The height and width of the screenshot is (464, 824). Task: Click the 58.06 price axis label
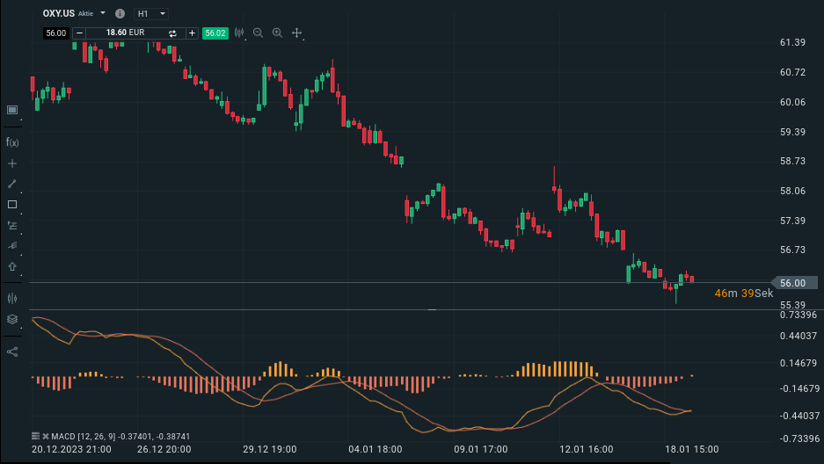(792, 191)
